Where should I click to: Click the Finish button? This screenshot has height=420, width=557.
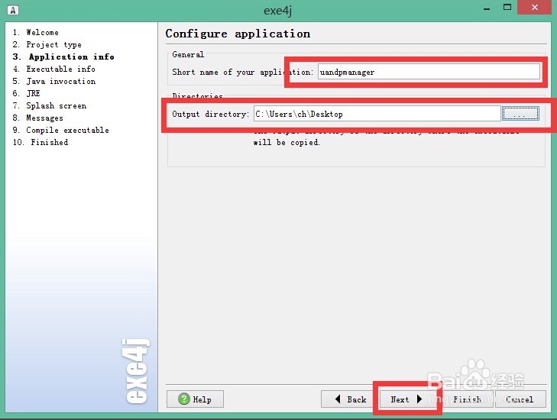466,399
